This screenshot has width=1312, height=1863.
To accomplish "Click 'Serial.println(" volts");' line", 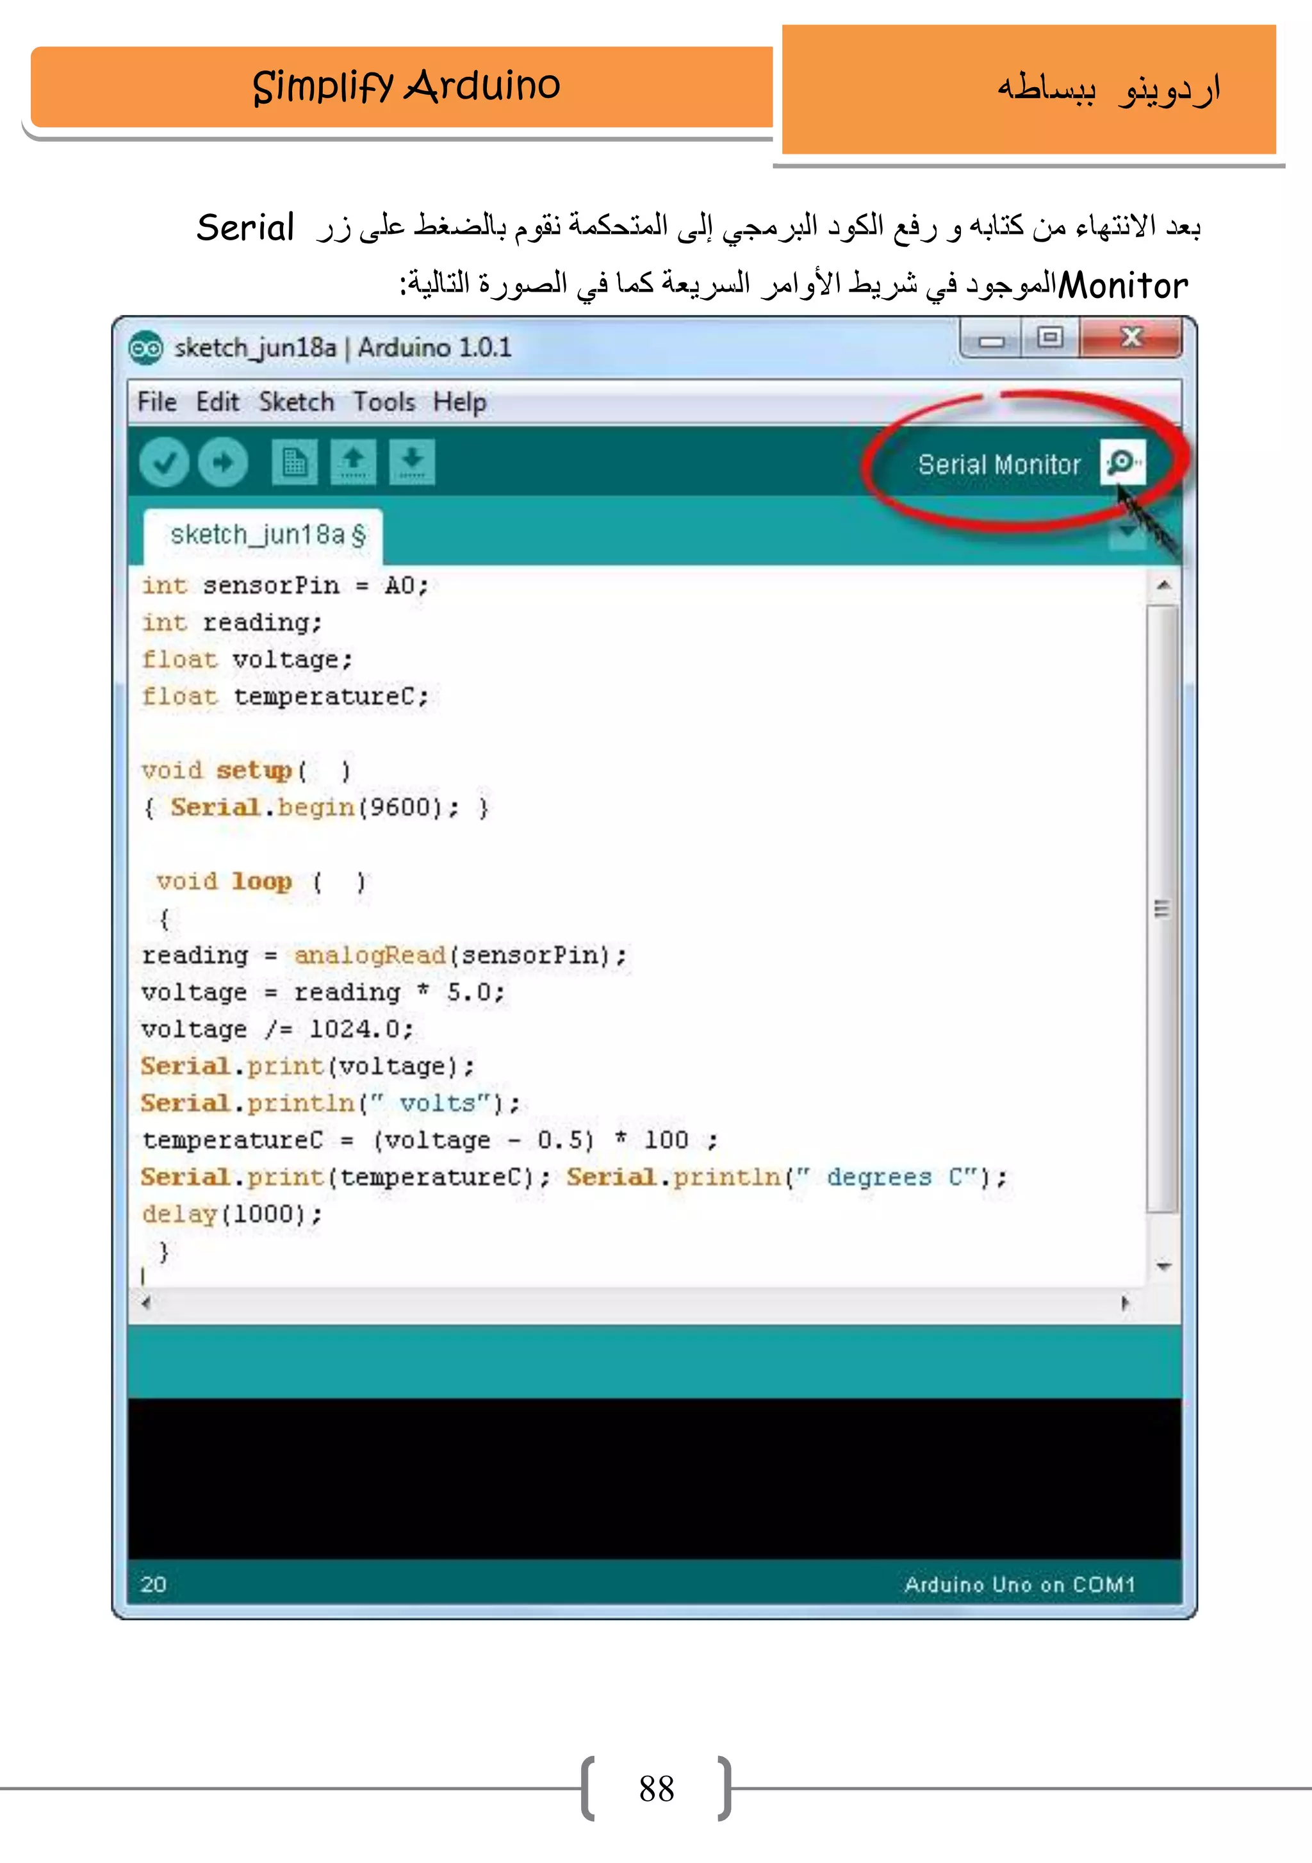I will click(x=330, y=1104).
